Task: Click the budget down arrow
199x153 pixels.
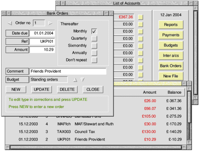Action: (83, 80)
